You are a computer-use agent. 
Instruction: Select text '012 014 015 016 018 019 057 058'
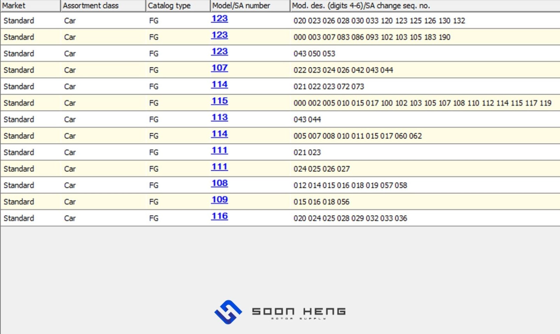point(350,185)
